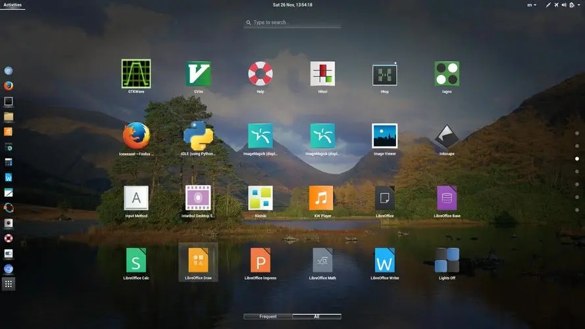Click the battery status icon in the top bar
585x329 pixels.
572,5
